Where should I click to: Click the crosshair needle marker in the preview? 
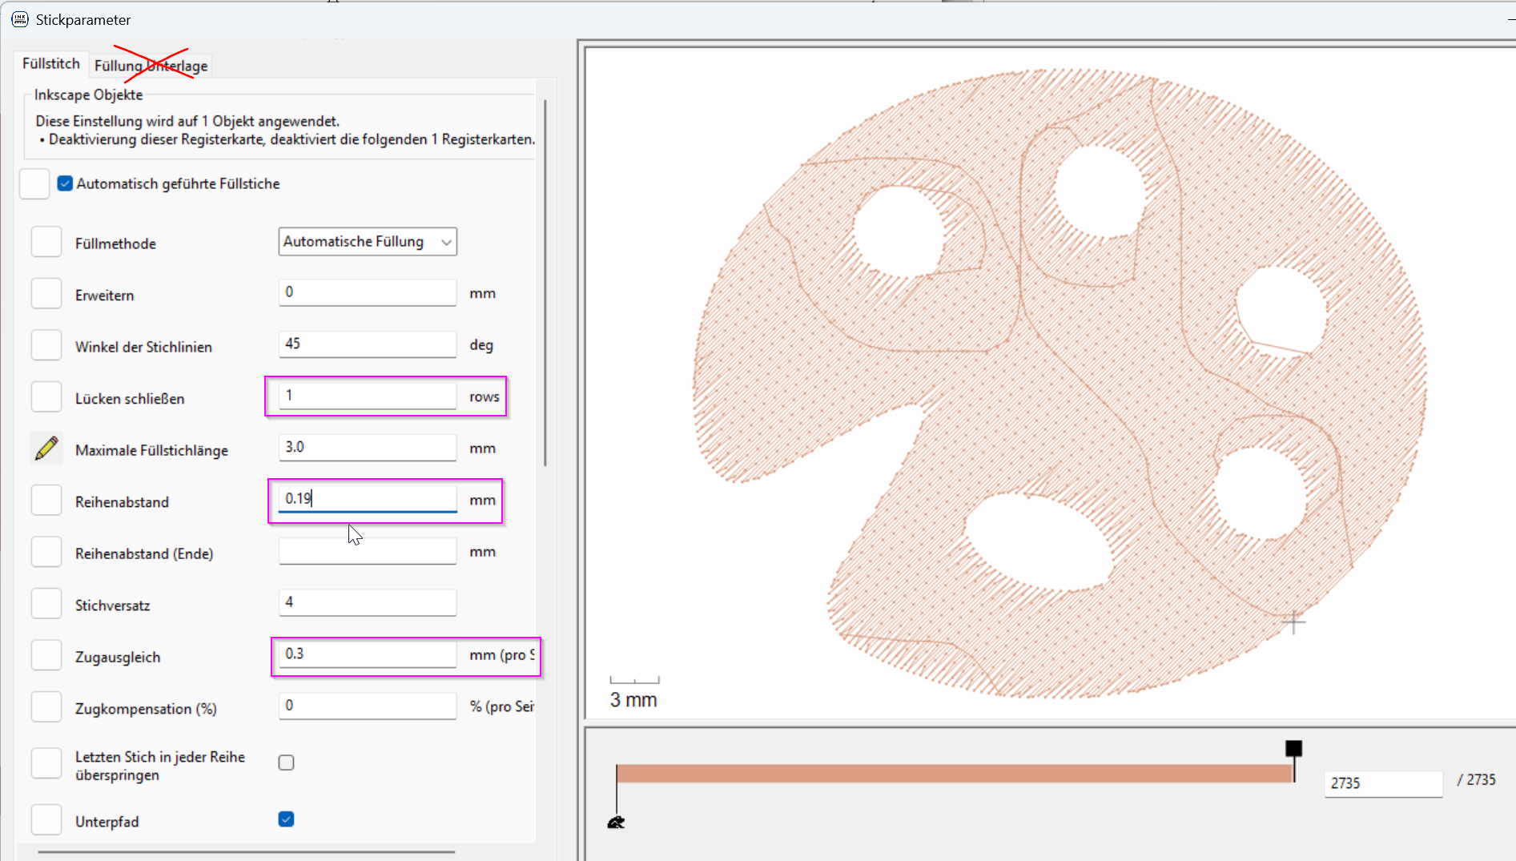[1293, 622]
